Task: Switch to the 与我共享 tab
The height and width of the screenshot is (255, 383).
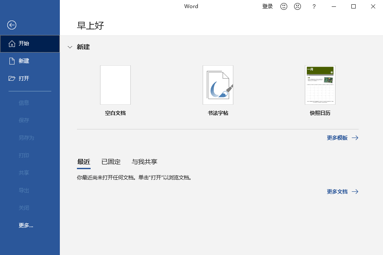Action: 144,162
